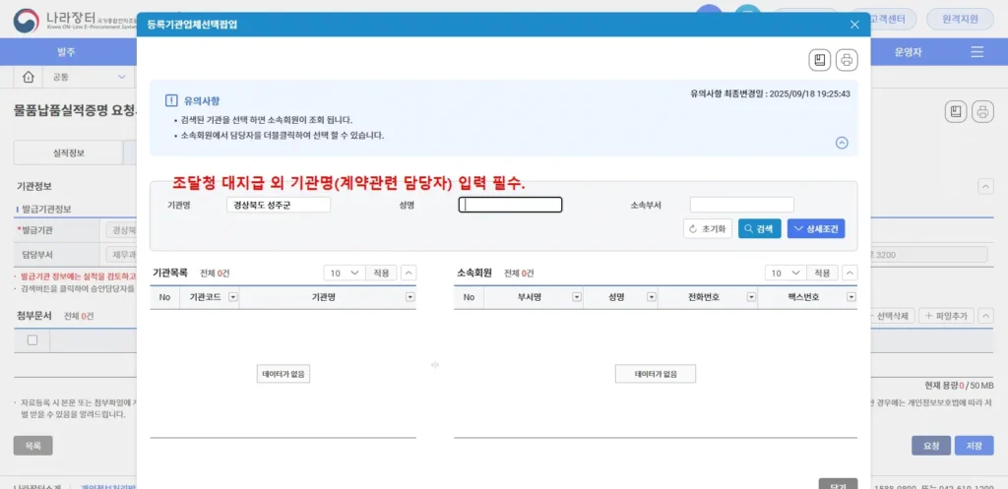Viewport: 1008px width, 489px height.
Task: Open the 부서명 column filter dropdown
Action: tap(575, 297)
